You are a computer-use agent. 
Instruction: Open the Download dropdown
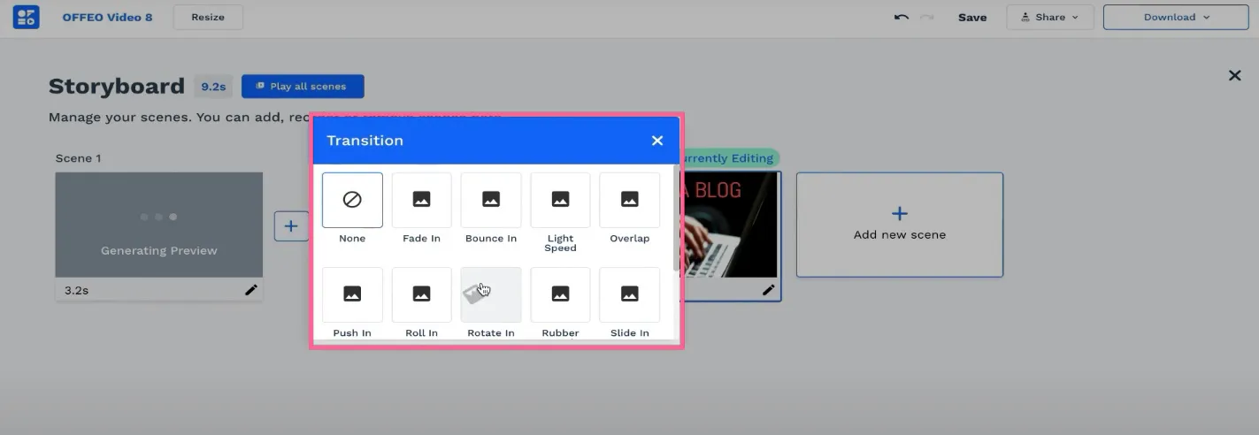[1176, 17]
